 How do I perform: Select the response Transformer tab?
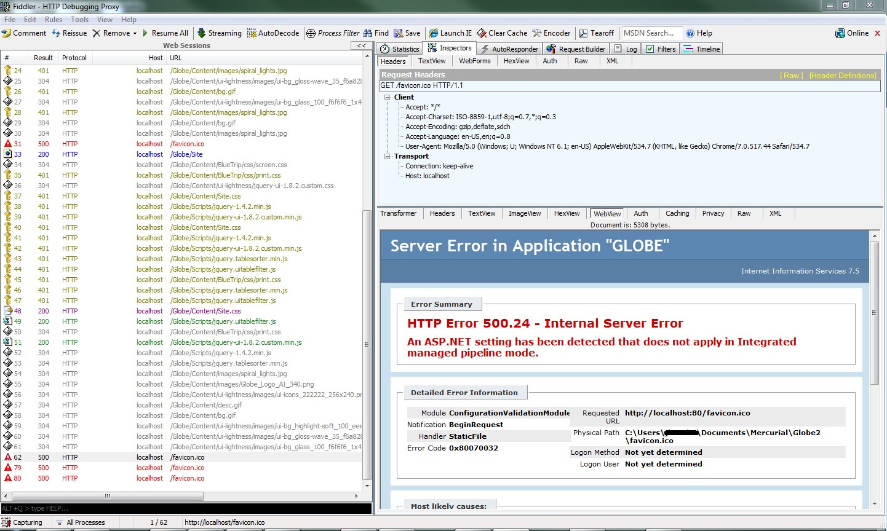pyautogui.click(x=398, y=213)
